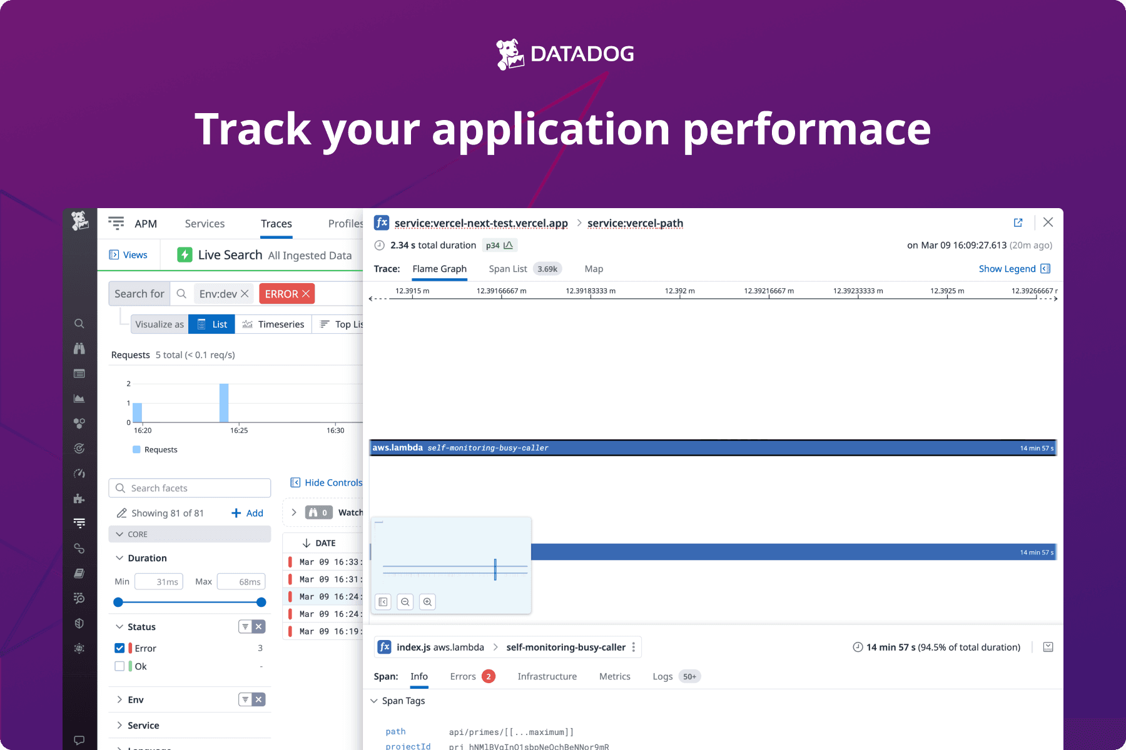Screen dimensions: 1126x750
Task: Remove the ERROR filter tag
Action: click(x=306, y=294)
